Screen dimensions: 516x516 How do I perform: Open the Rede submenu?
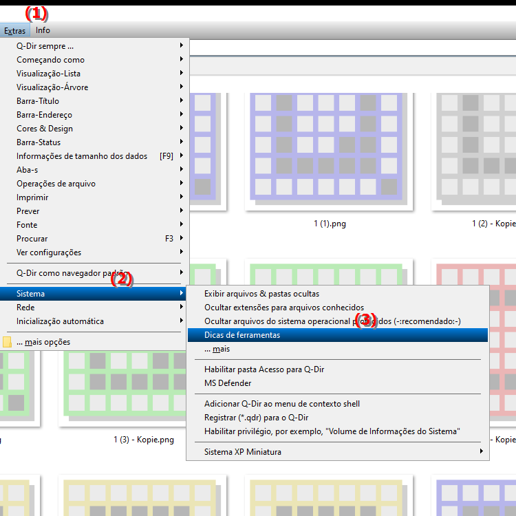[94, 308]
